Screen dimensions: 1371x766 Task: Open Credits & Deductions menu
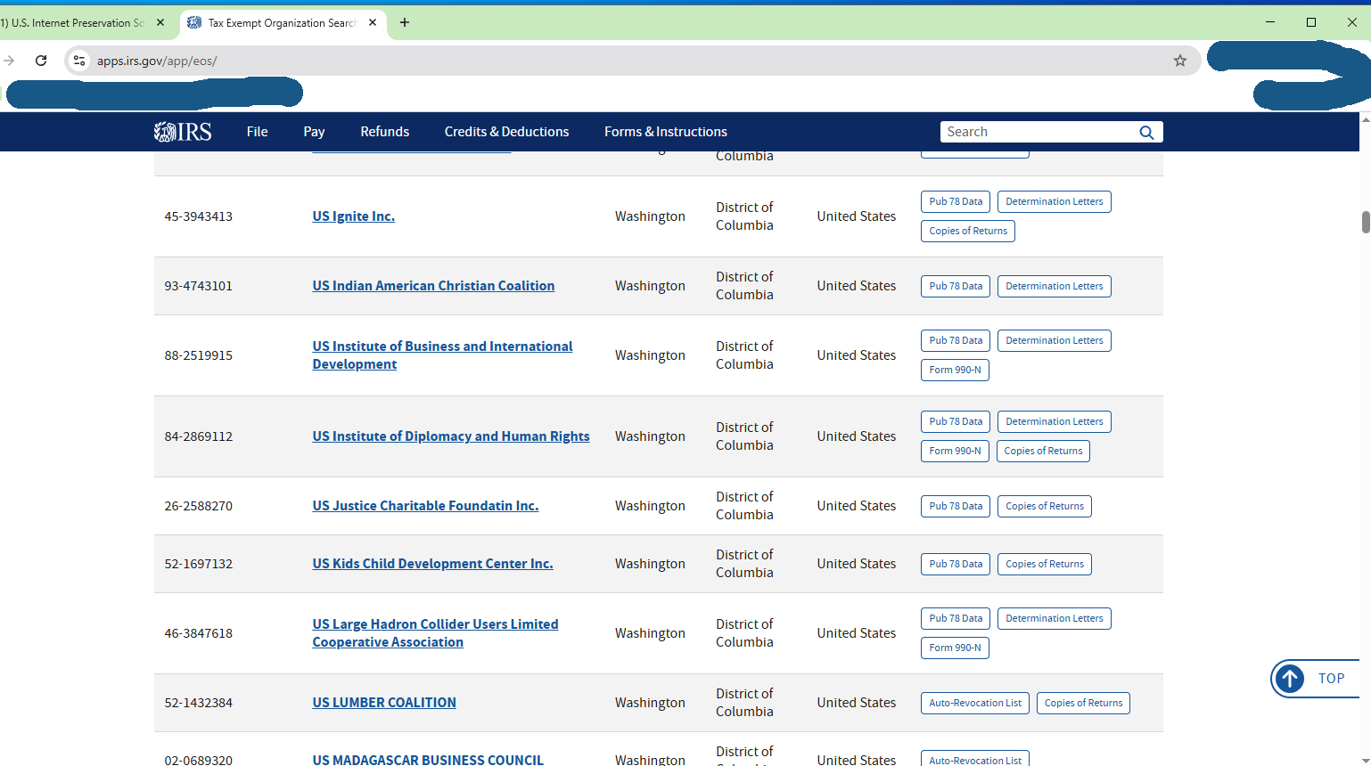click(x=506, y=132)
